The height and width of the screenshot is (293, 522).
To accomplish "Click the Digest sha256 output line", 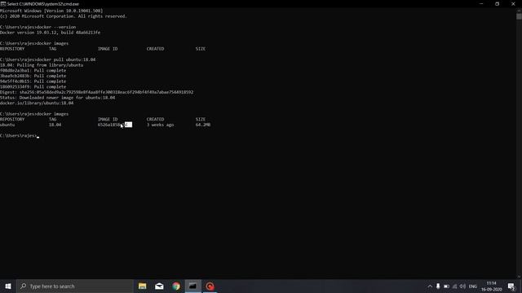I will pyautogui.click(x=96, y=92).
